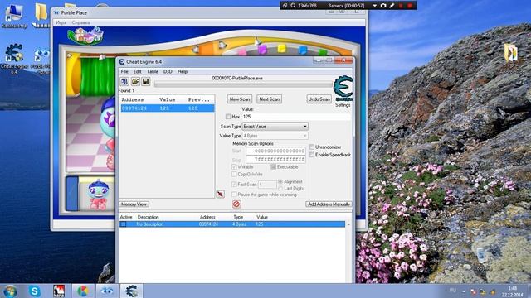
Task: Open Skype from the taskbar
Action: 35,291
